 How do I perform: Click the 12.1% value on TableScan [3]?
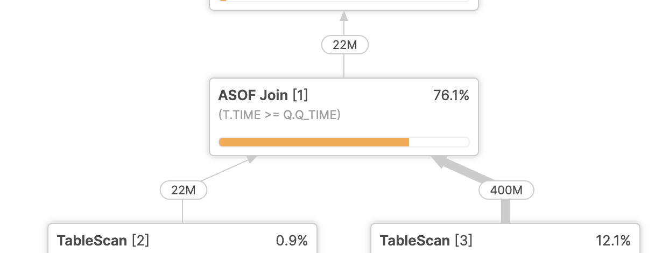pos(613,240)
